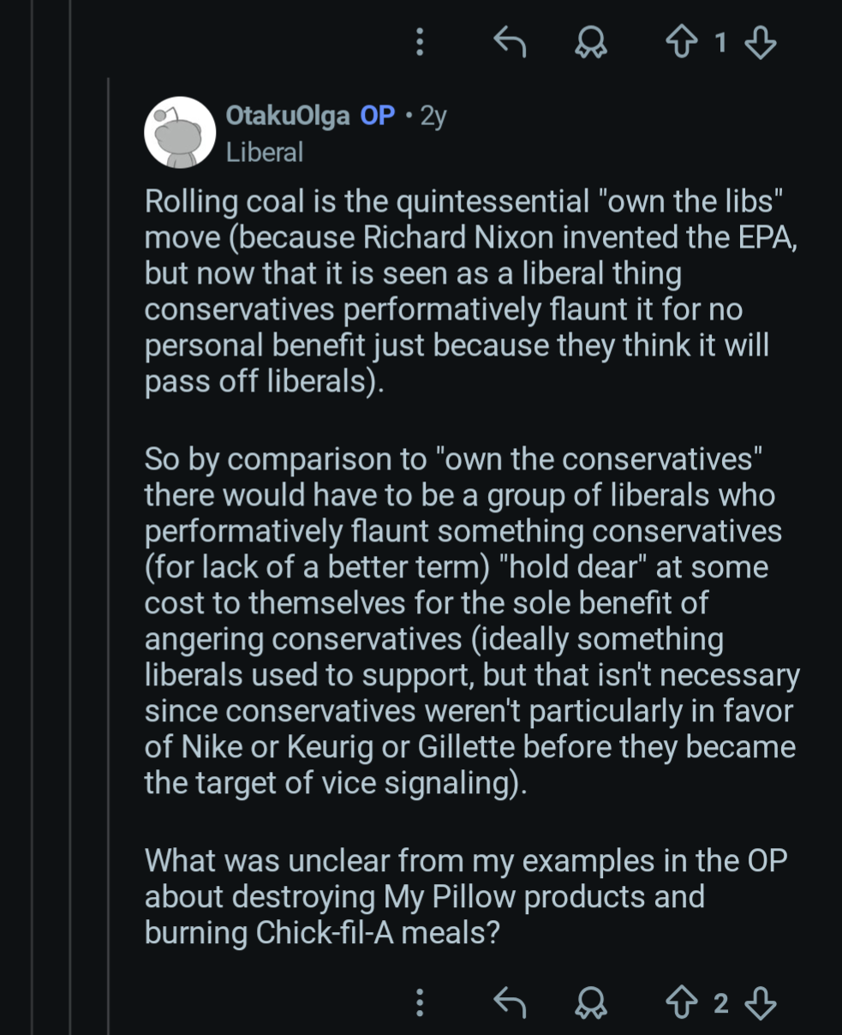This screenshot has width=842, height=1035.
Task: Tap the reply arrow on the upper comment
Action: pos(510,41)
